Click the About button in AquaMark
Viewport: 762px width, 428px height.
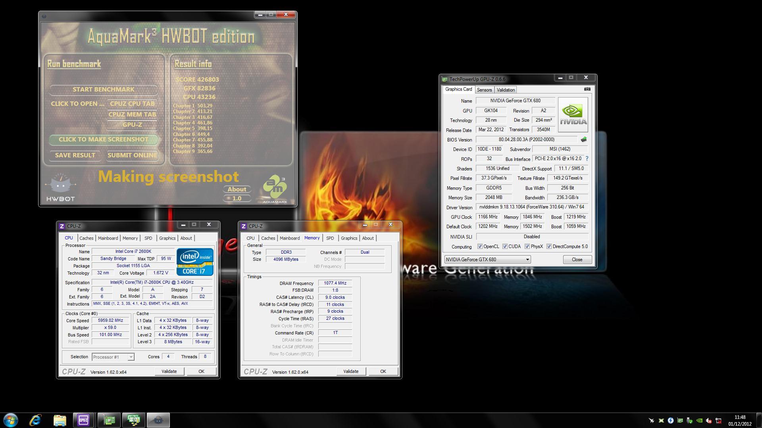pyautogui.click(x=237, y=189)
